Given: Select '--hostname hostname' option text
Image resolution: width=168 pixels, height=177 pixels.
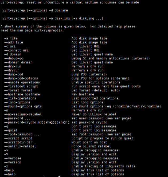Looking at the screenshot, I should (22, 94).
